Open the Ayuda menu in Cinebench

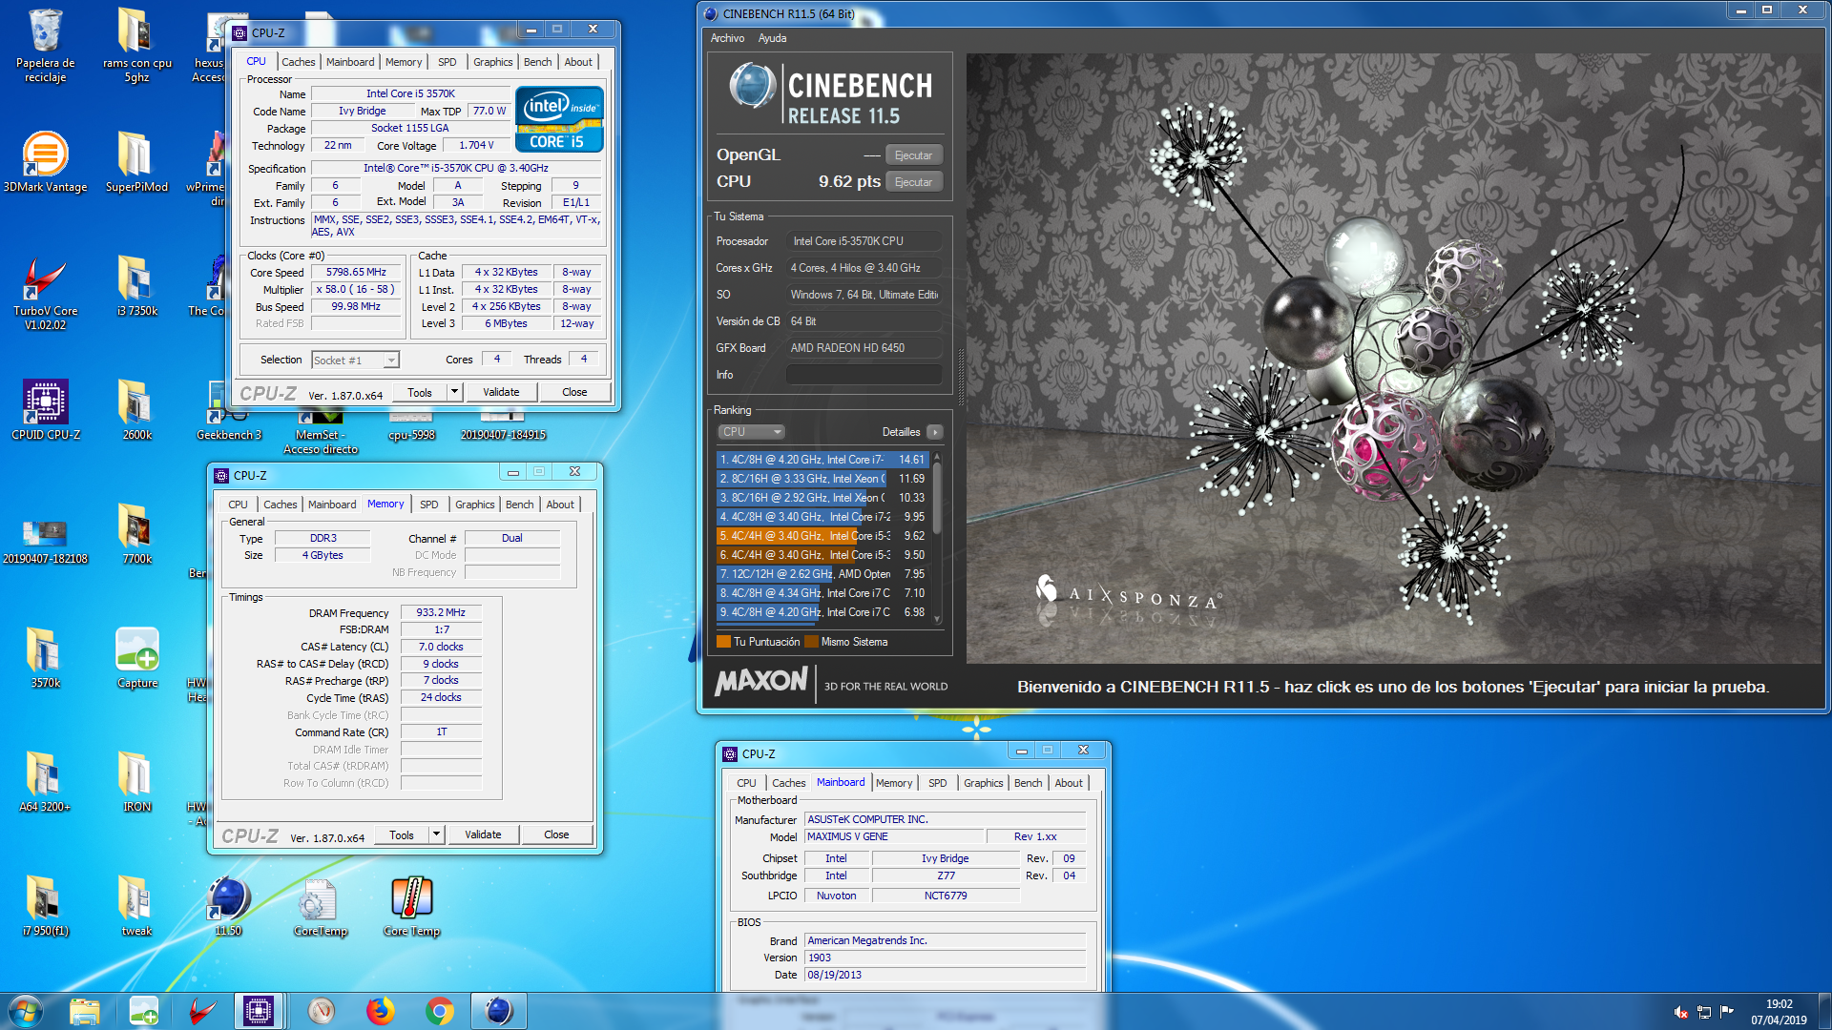pos(772,38)
